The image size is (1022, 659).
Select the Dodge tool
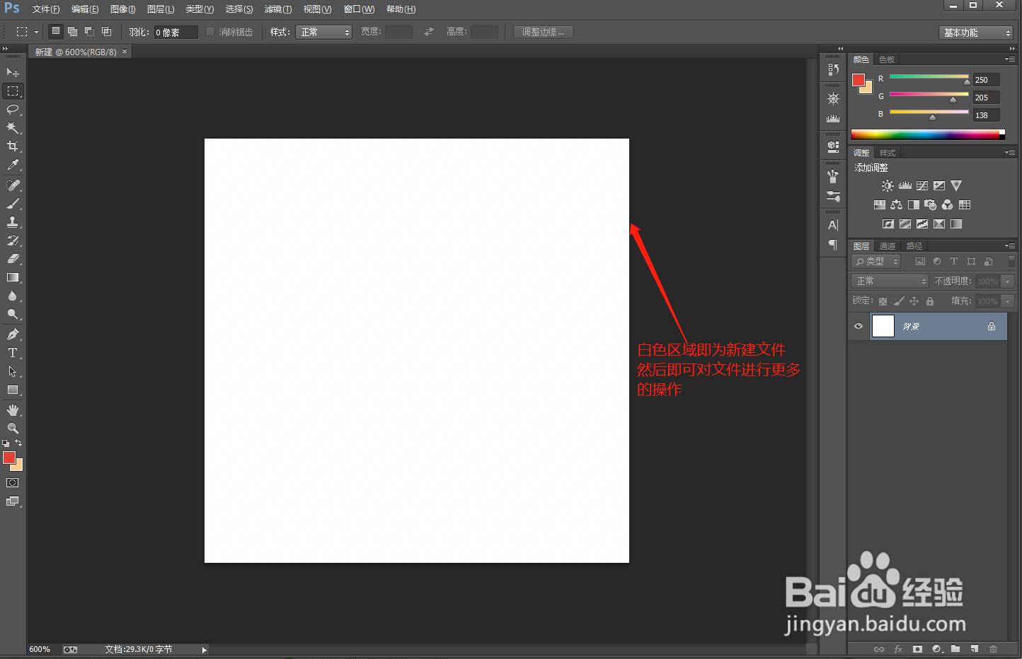(x=13, y=314)
